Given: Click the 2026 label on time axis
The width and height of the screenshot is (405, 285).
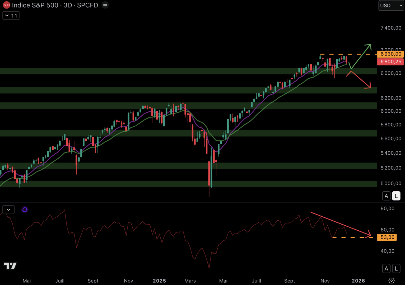Looking at the screenshot, I should (358, 281).
